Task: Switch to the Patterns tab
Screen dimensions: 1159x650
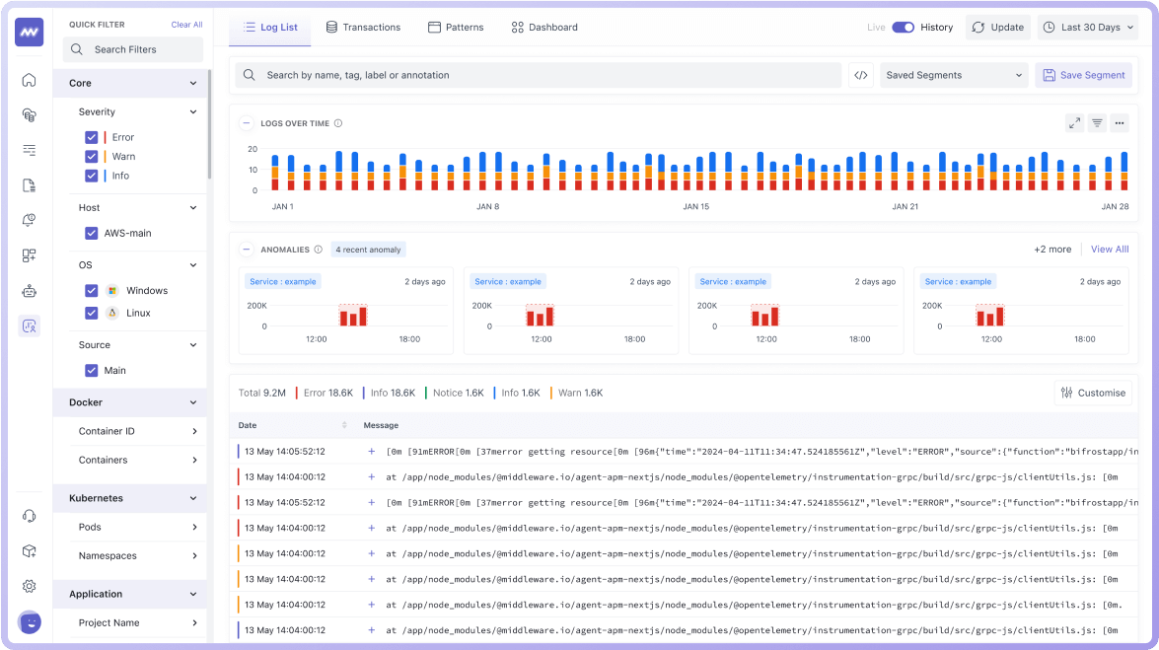Action: pos(456,28)
